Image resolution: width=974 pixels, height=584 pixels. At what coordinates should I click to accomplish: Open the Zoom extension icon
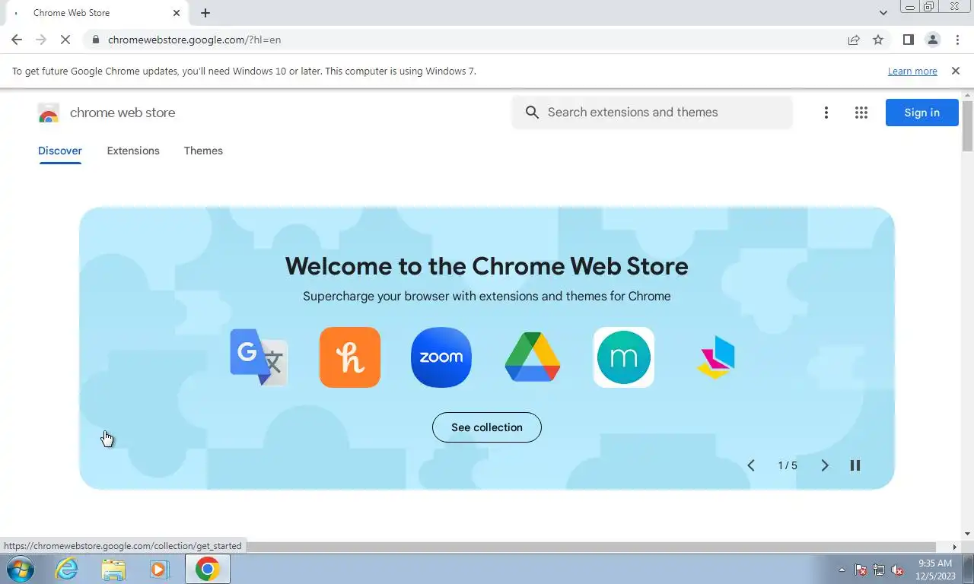coord(441,357)
